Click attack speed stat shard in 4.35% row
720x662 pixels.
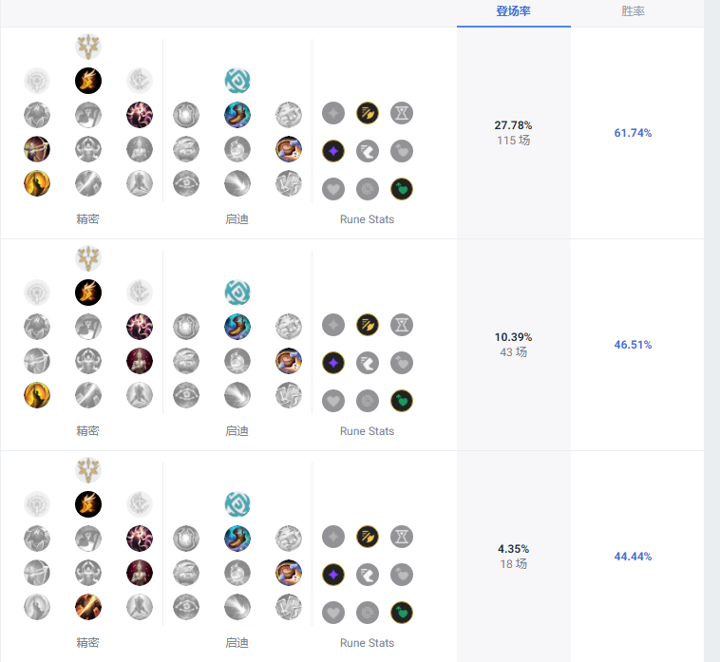pos(368,537)
